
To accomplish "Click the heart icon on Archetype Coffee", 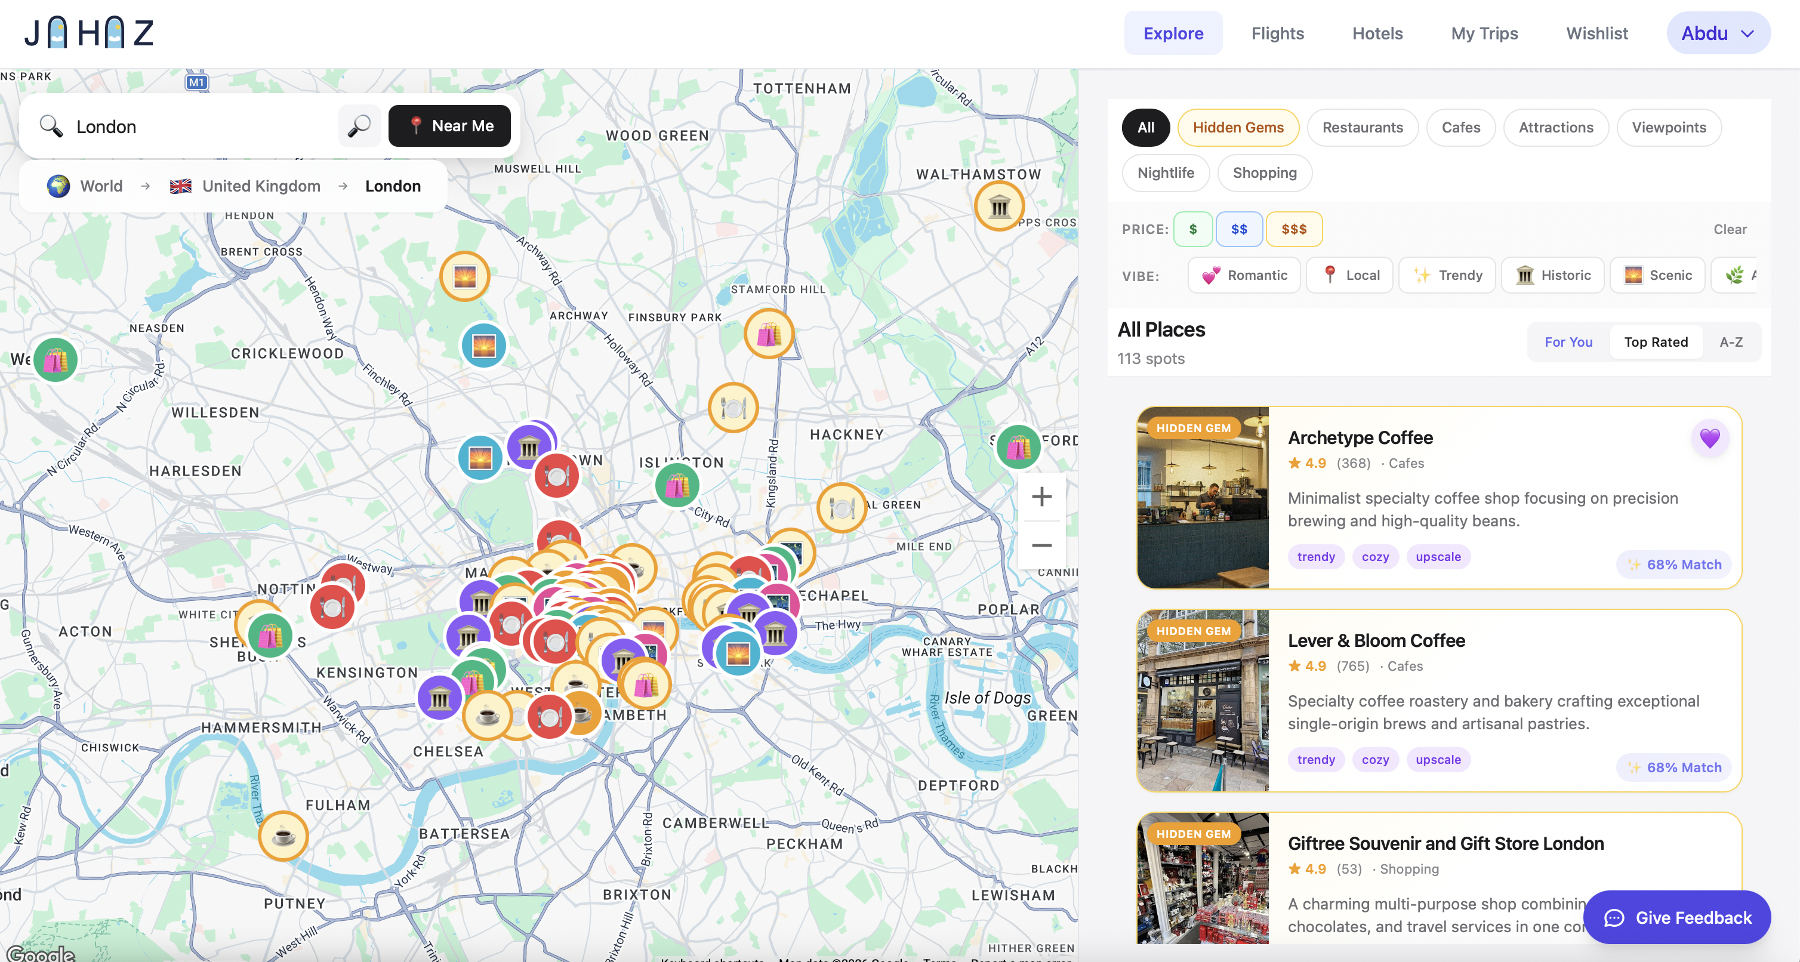I will (1709, 439).
